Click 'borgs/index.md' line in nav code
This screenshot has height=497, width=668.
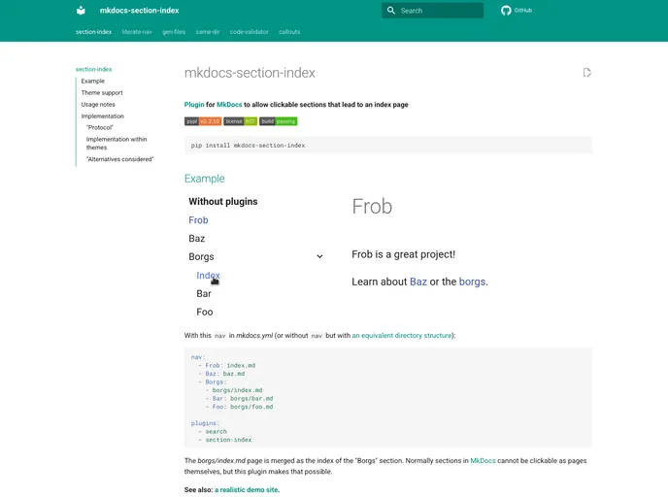click(x=234, y=390)
